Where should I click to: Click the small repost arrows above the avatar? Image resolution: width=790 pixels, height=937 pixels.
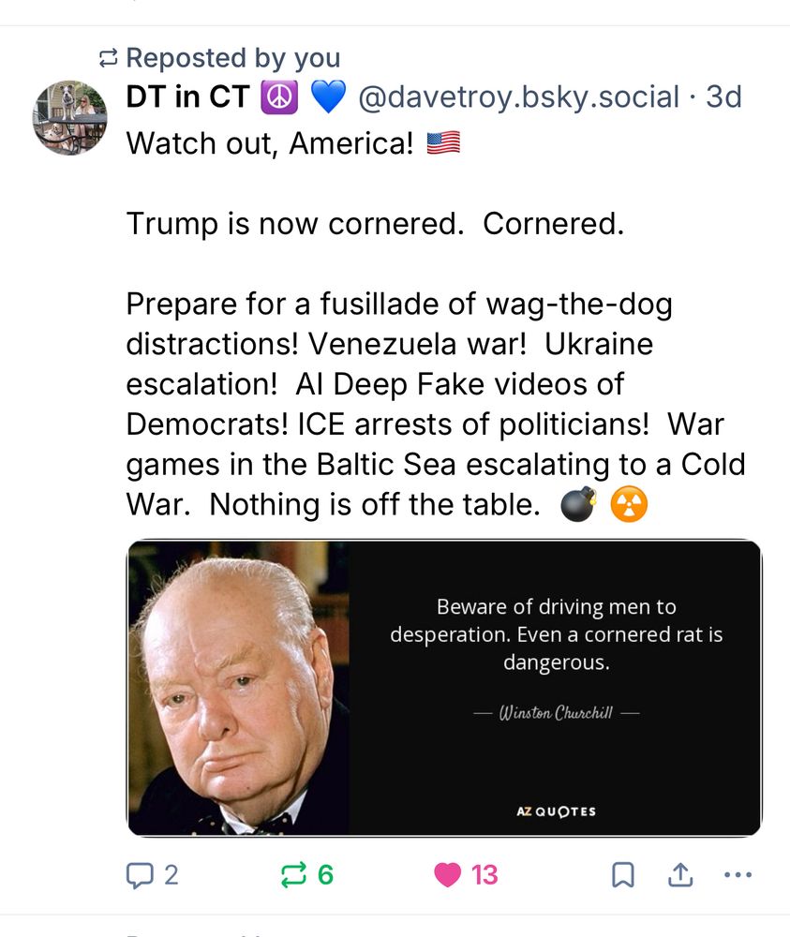pos(108,58)
